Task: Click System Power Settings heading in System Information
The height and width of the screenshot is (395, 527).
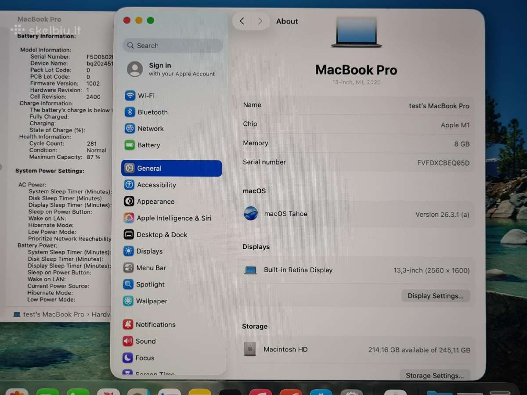Action: tap(50, 171)
